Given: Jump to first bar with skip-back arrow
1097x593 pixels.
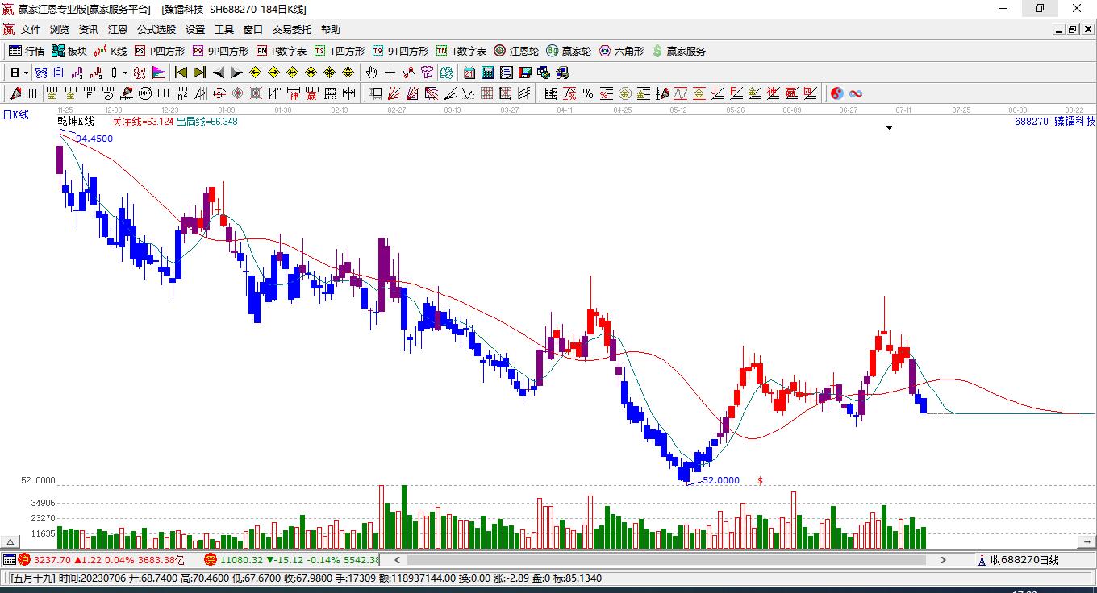Looking at the screenshot, I should coord(181,73).
